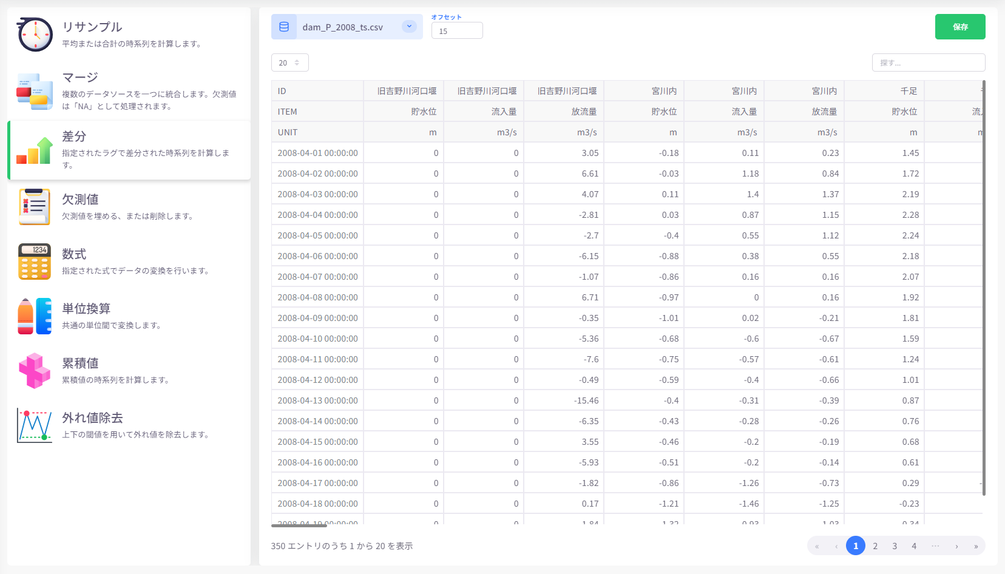The width and height of the screenshot is (1005, 574).
Task: Jump to the first page arrow
Action: pos(817,546)
